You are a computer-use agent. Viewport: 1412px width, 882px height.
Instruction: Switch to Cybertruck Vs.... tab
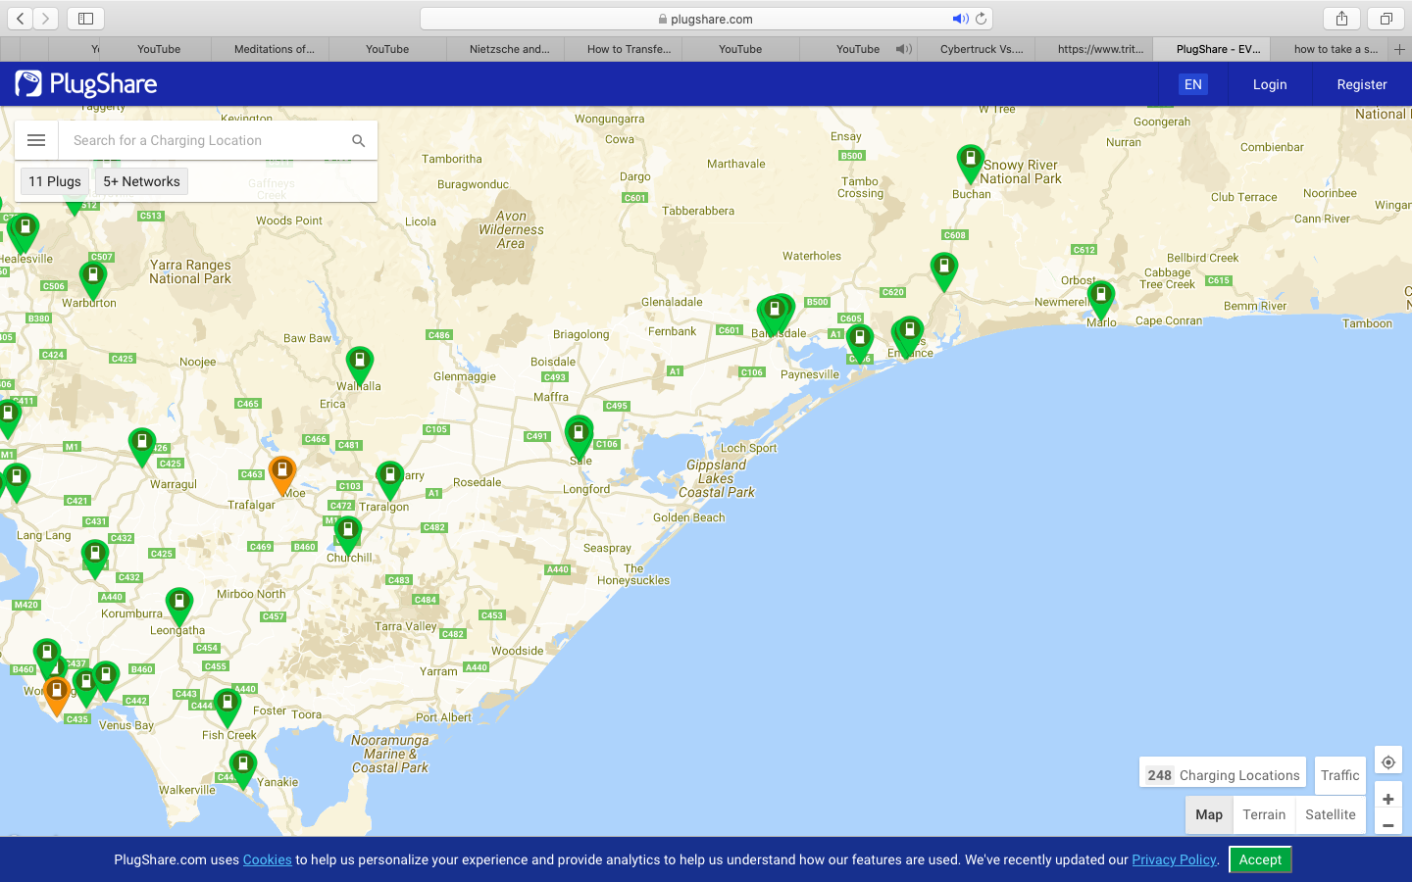(977, 49)
